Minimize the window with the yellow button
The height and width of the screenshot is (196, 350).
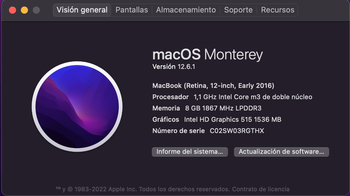pos(24,10)
